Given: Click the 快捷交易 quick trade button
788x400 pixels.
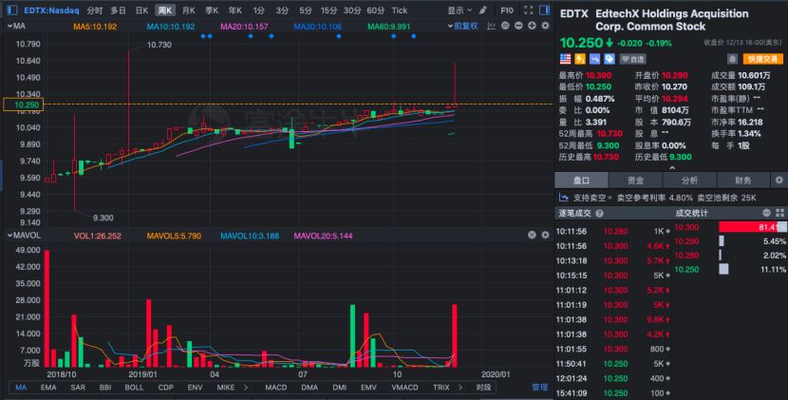Looking at the screenshot, I should (763, 59).
